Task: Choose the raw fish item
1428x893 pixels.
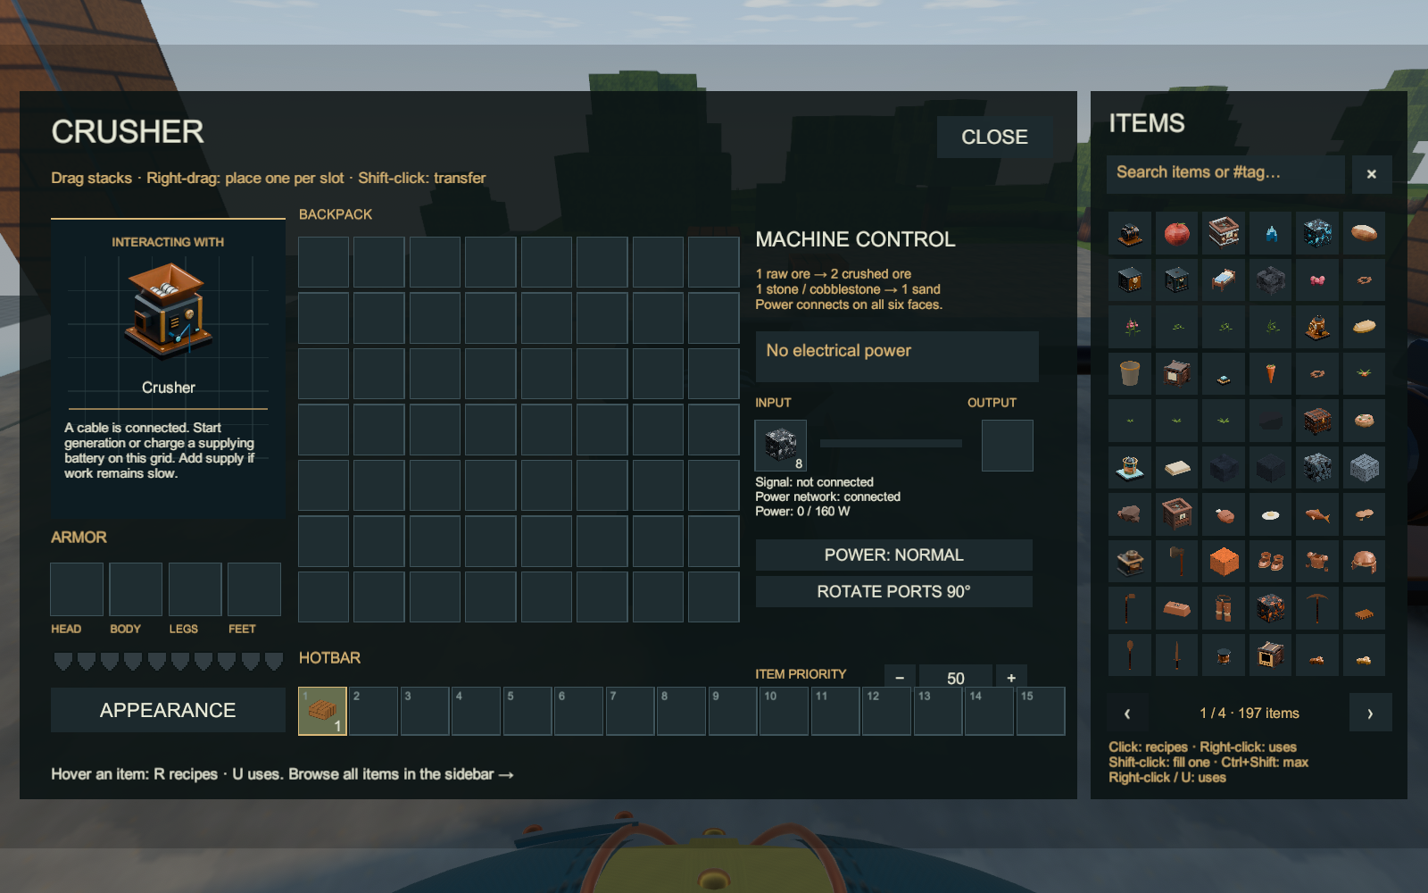Action: pos(1317,514)
